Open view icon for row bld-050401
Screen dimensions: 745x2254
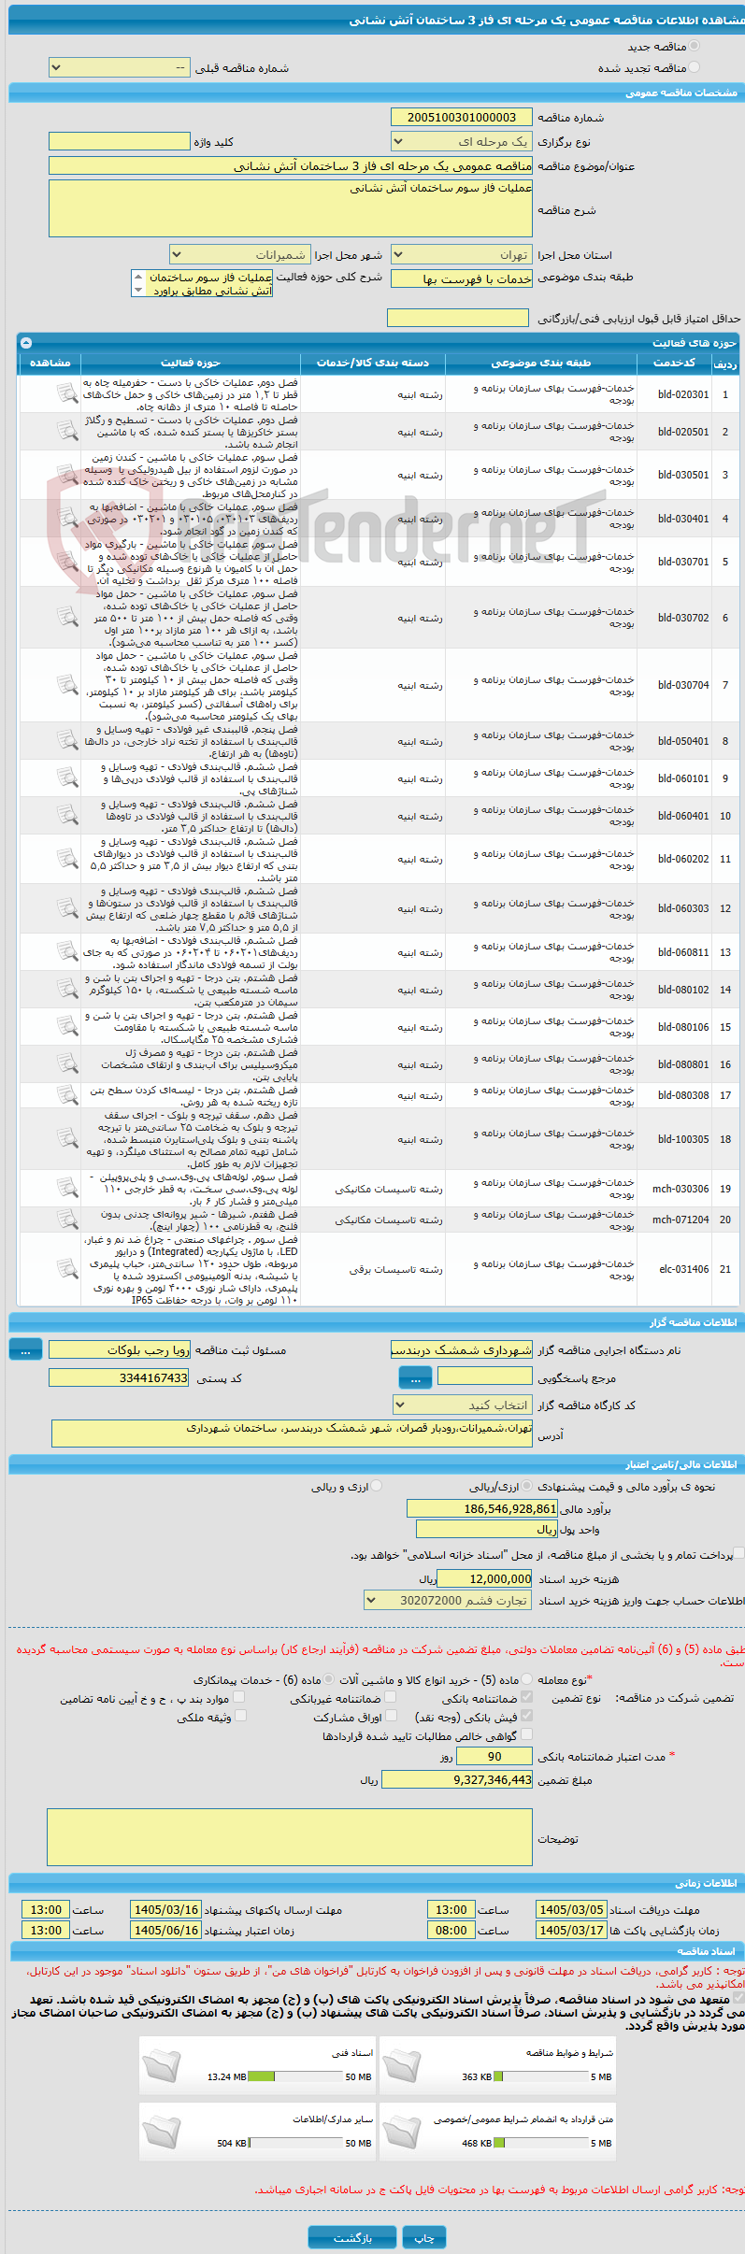[67, 741]
